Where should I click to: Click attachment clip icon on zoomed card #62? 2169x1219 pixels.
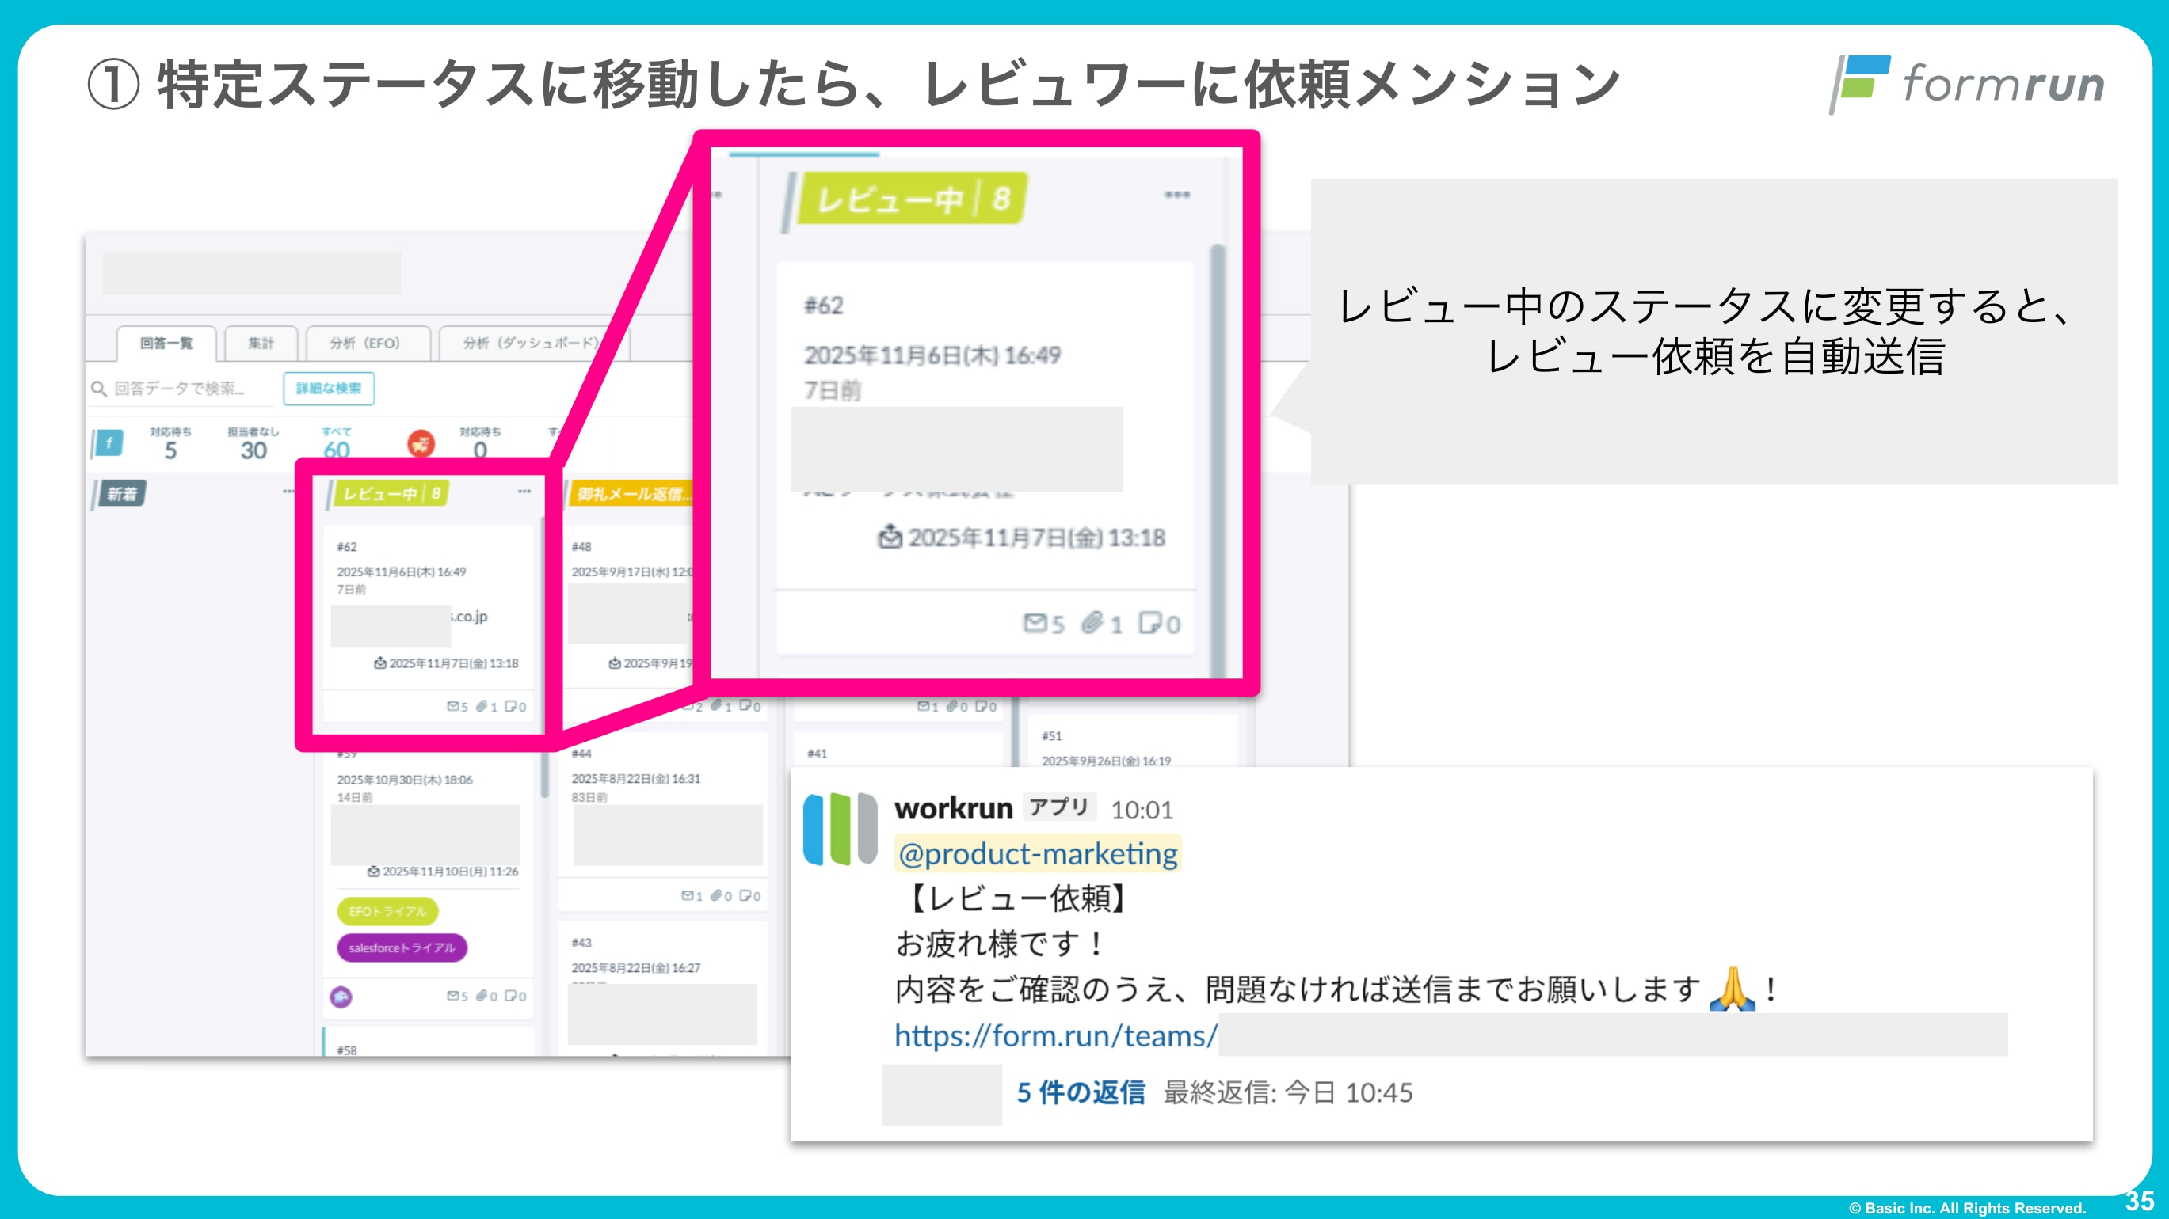pos(1092,624)
